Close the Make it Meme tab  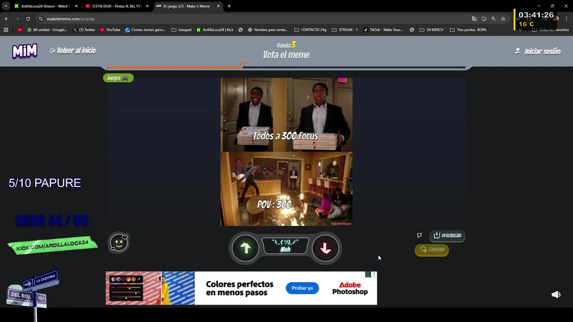pyautogui.click(x=218, y=6)
